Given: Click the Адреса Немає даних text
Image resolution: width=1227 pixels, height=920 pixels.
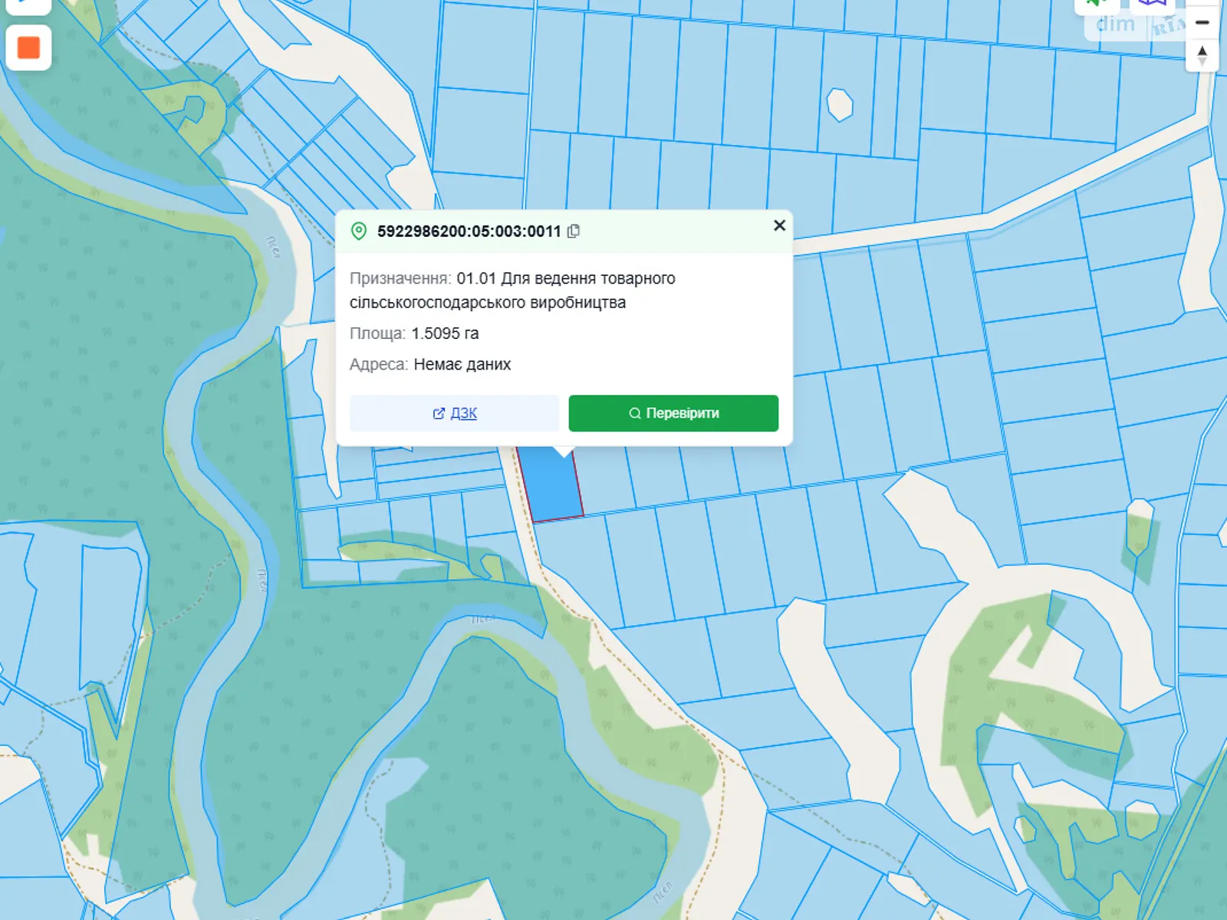Looking at the screenshot, I should coord(462,364).
